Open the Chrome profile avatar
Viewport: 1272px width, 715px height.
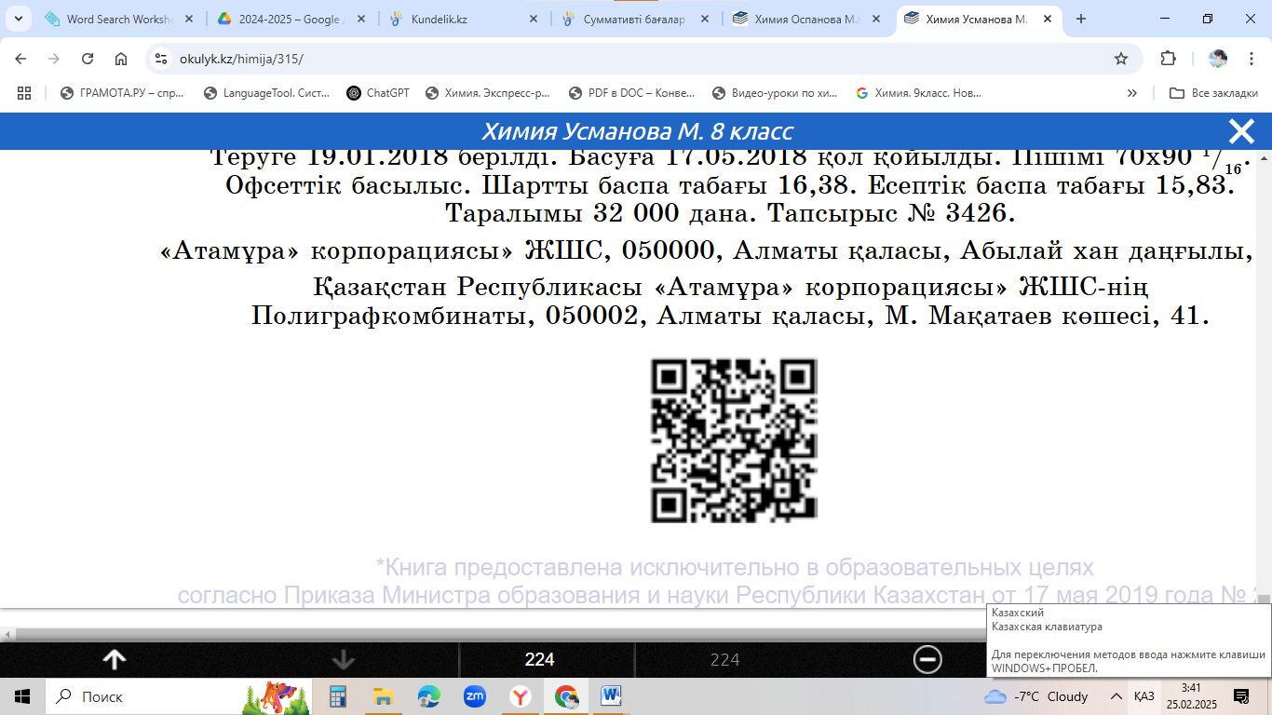point(1218,59)
